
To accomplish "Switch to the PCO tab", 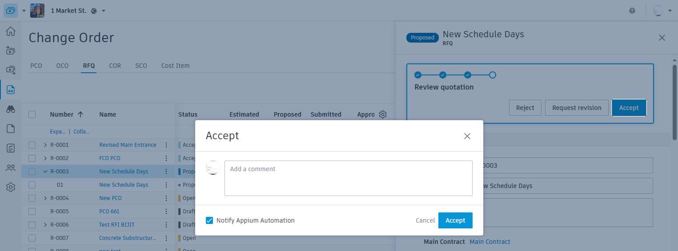I will pos(36,66).
